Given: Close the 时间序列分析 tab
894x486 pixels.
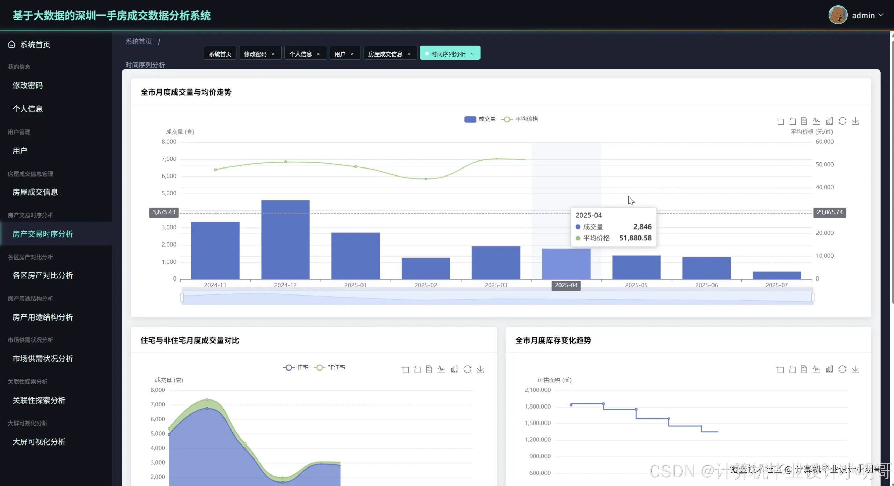Looking at the screenshot, I should click(471, 54).
